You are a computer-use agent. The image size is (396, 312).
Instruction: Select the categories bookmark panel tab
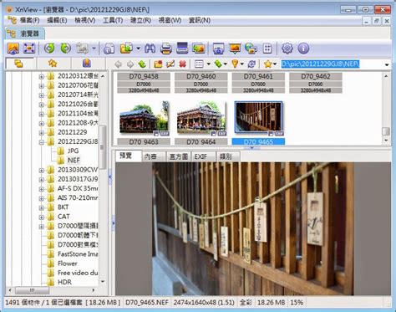coord(87,64)
